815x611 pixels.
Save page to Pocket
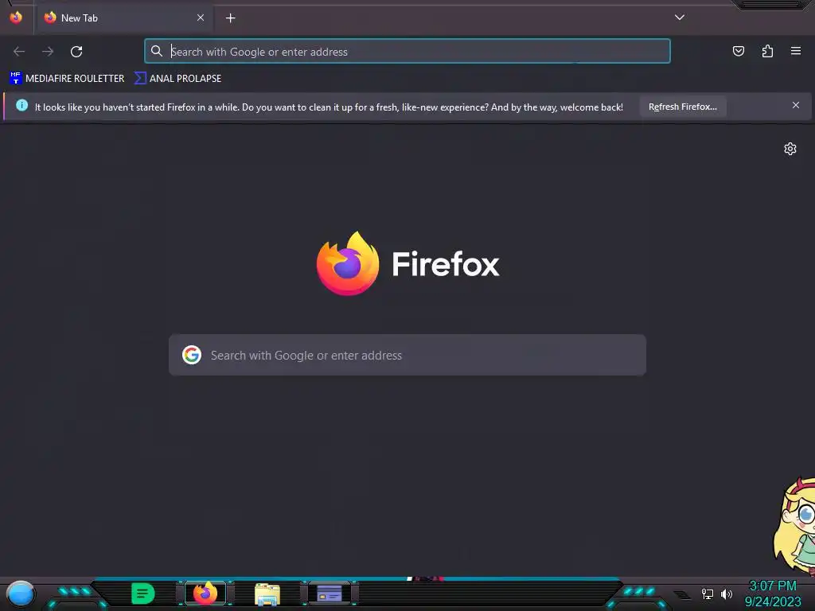click(x=738, y=51)
